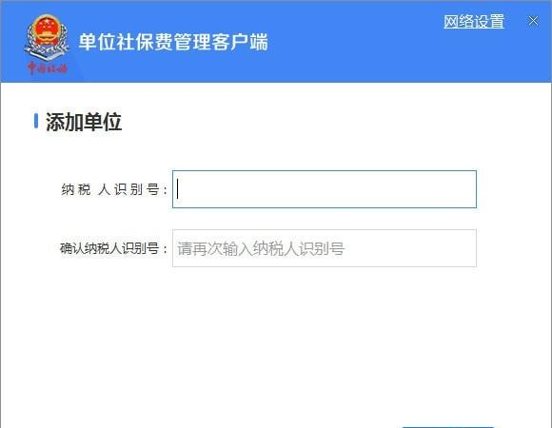Click the 纳税人识别号 field label
Screen dimensions: 552x428
114,189
